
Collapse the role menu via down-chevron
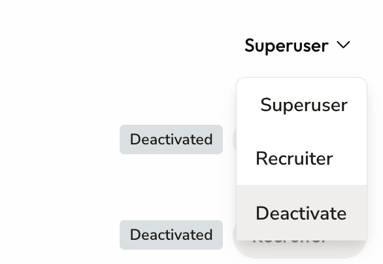point(343,45)
